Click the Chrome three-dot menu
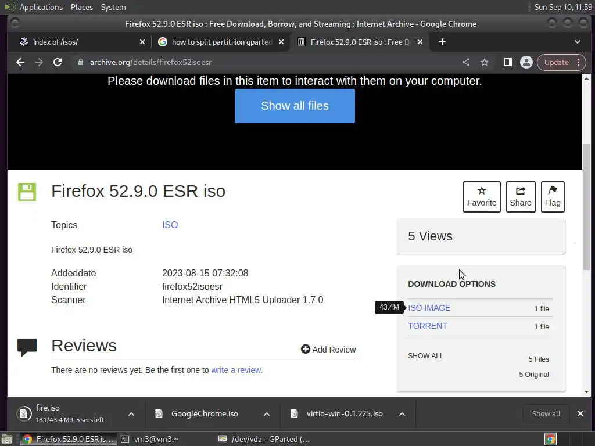595x446 pixels. coord(579,62)
